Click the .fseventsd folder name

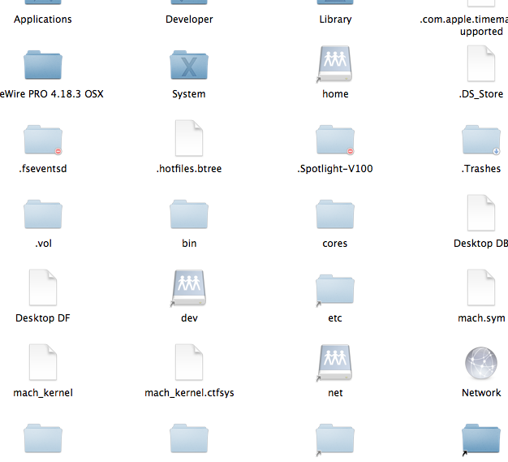click(x=43, y=169)
